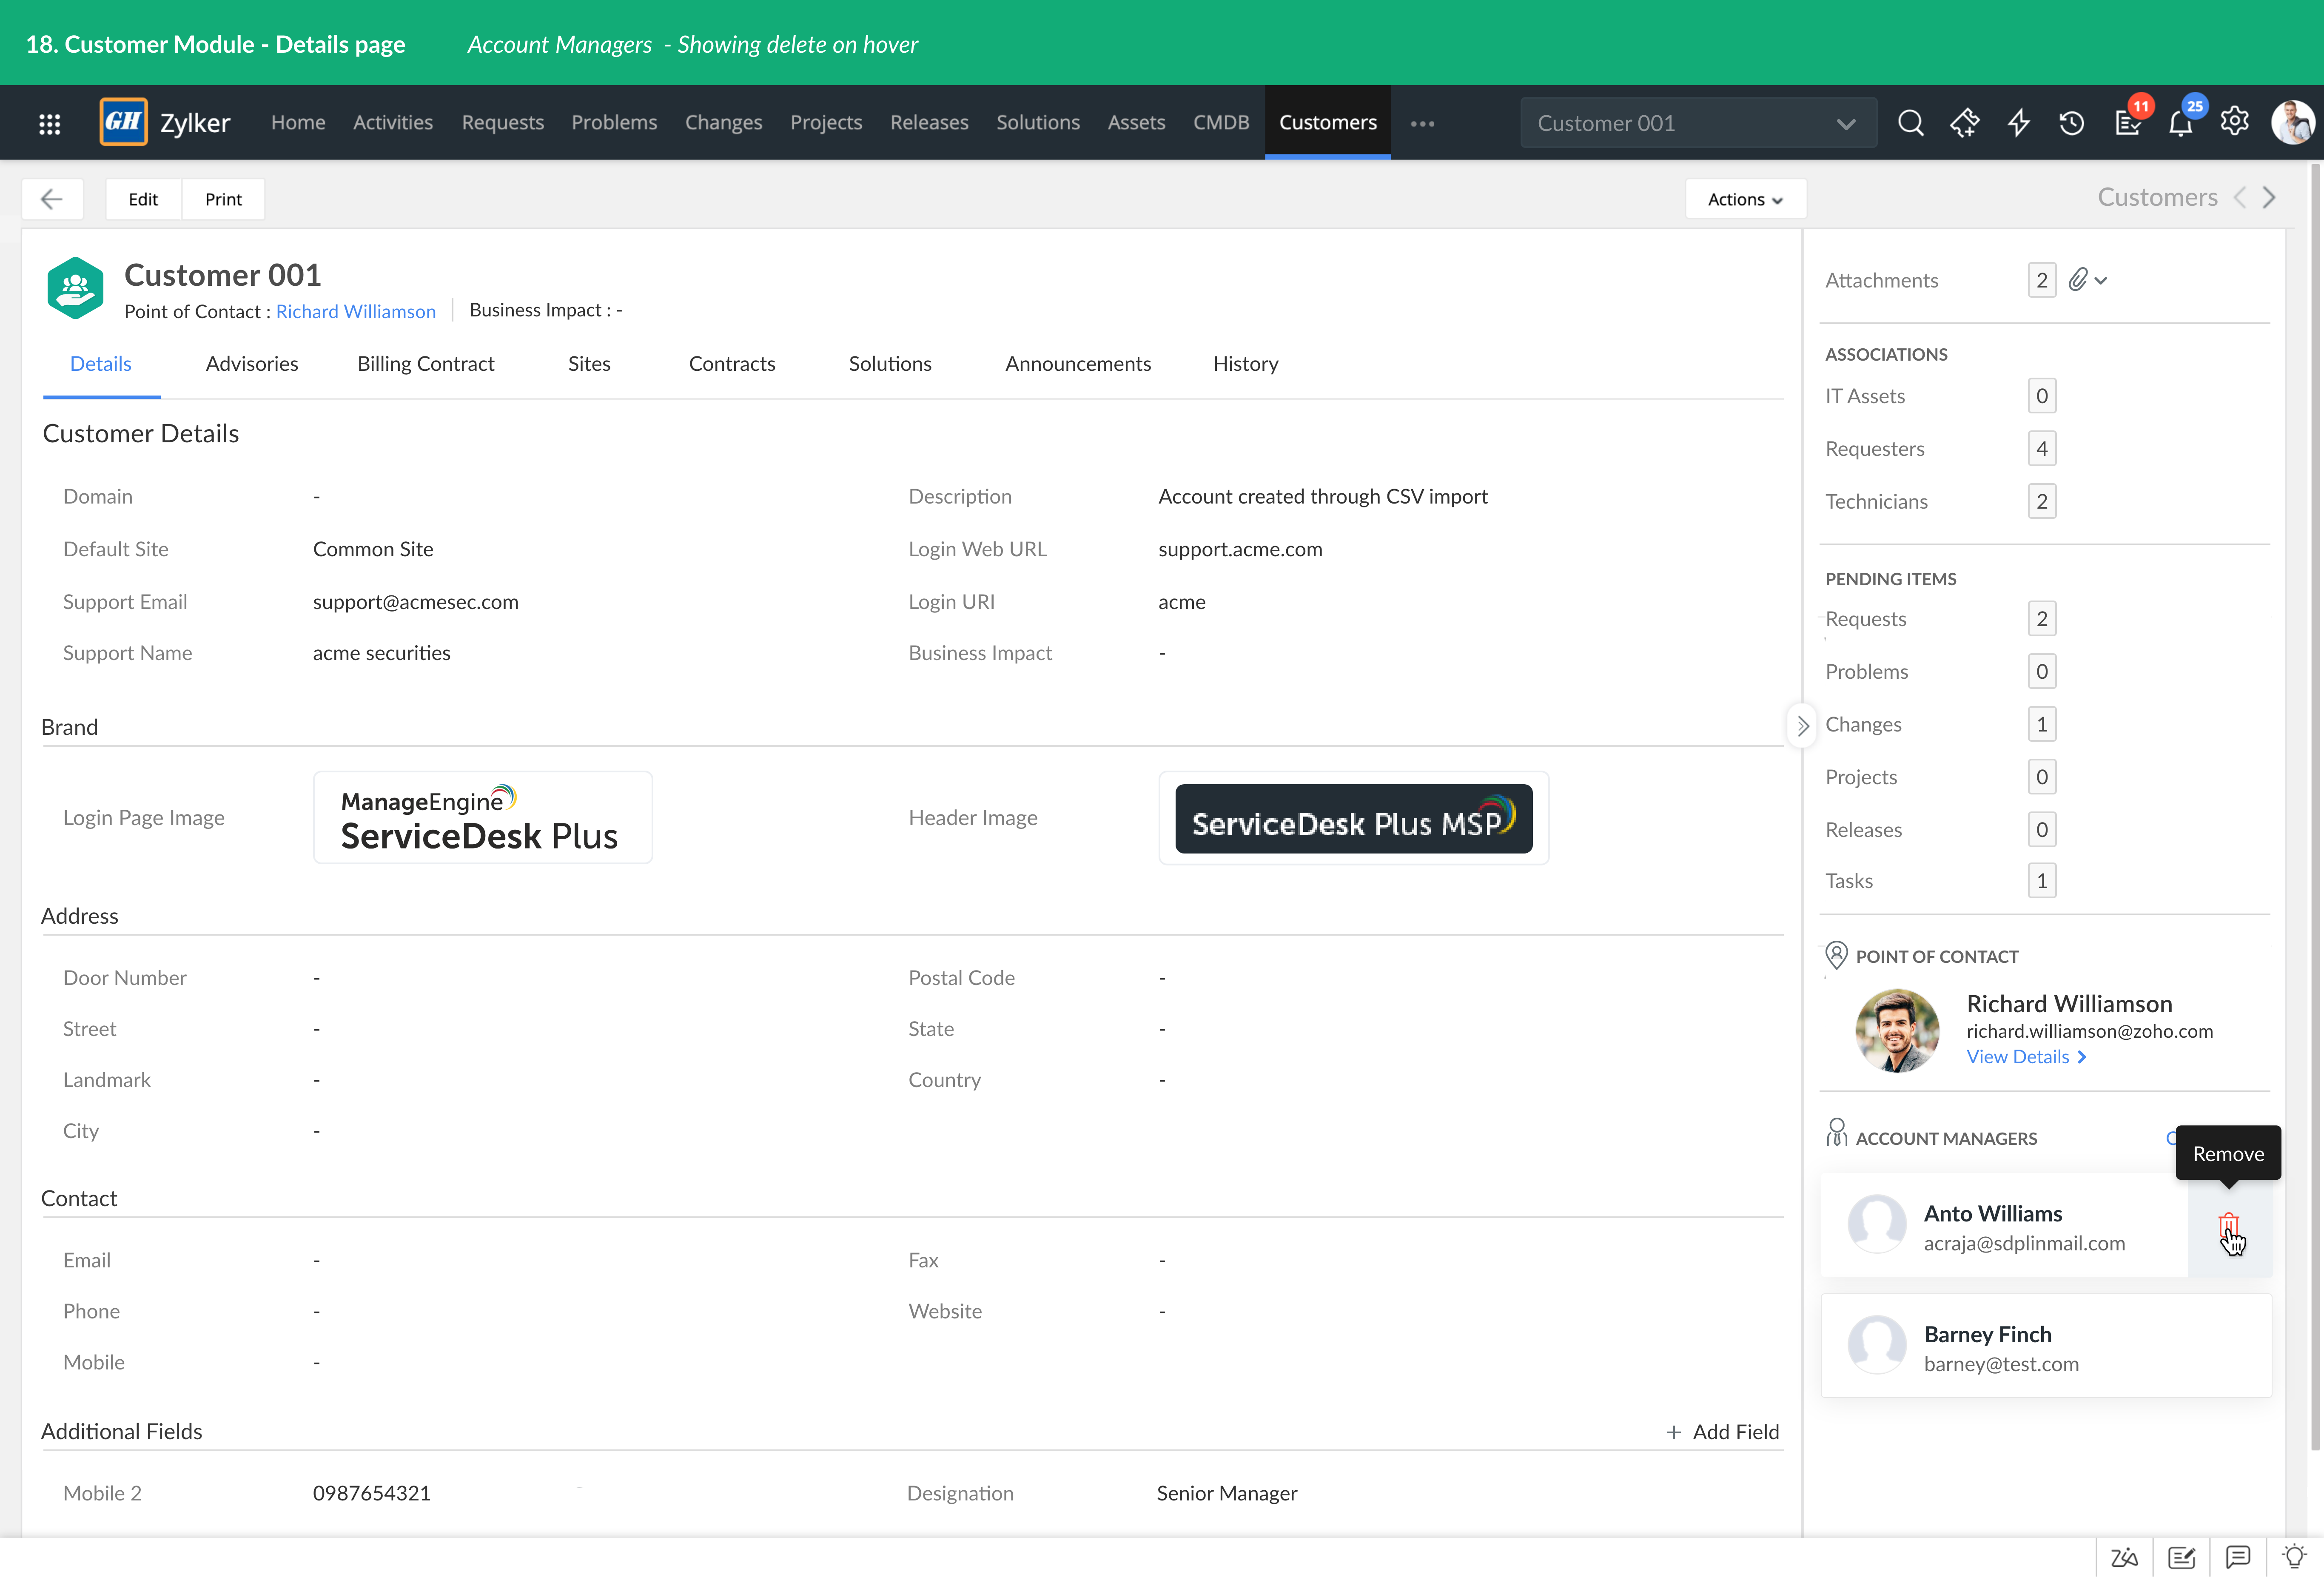Click the Edit button
The width and height of the screenshot is (2324, 1577).
pyautogui.click(x=143, y=199)
